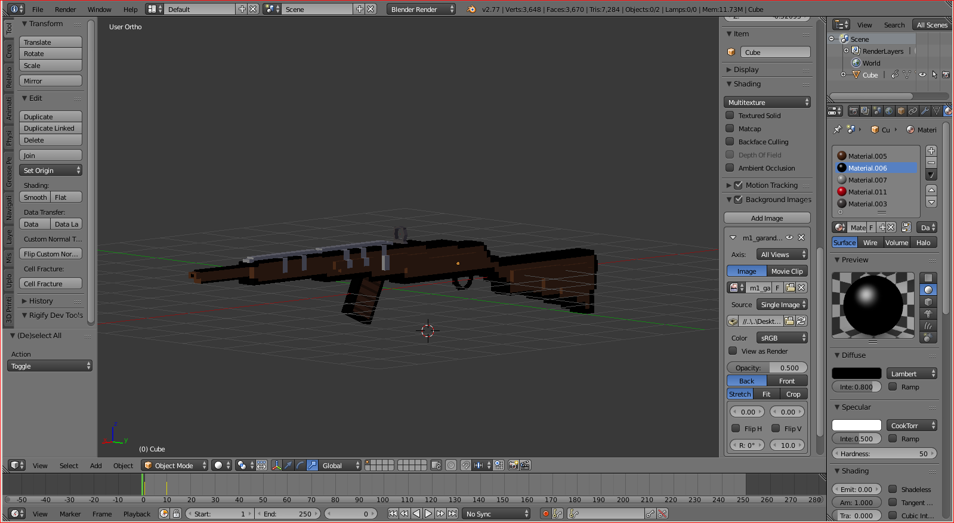Open the No Sync dropdown

point(496,513)
